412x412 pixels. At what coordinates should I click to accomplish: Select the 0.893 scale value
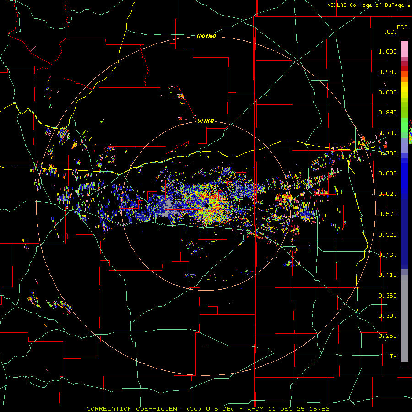click(x=388, y=92)
